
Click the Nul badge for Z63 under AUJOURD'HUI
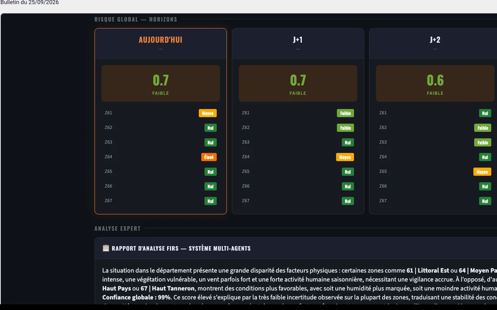pos(211,142)
